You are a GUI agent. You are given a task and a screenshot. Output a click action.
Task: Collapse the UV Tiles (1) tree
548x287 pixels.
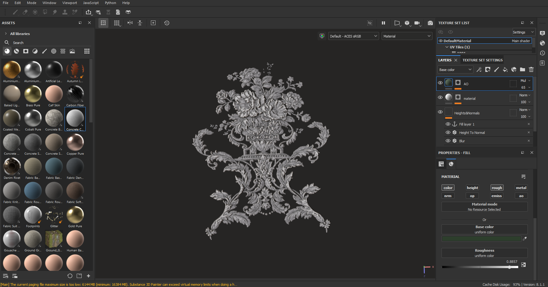(447, 47)
